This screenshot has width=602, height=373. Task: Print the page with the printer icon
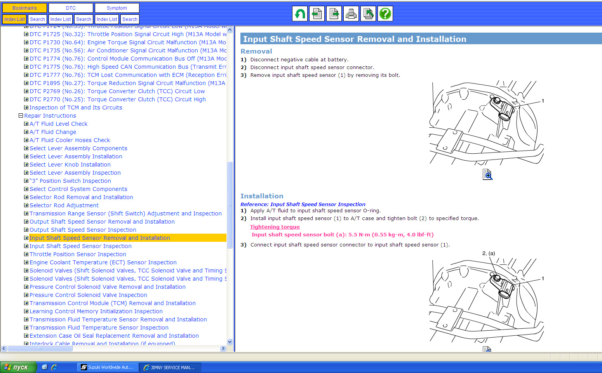[351, 14]
